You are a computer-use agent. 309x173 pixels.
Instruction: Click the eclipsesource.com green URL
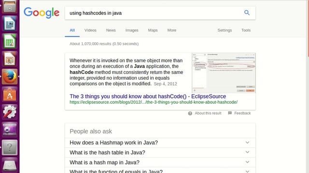154,102
